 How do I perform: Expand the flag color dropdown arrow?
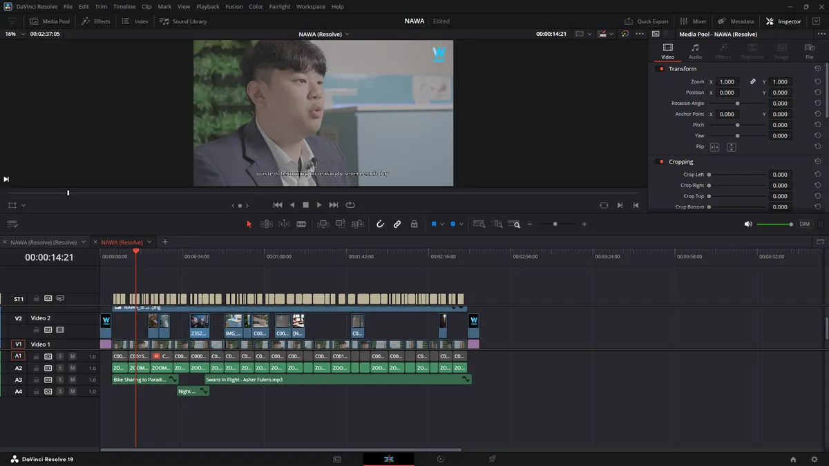point(442,224)
